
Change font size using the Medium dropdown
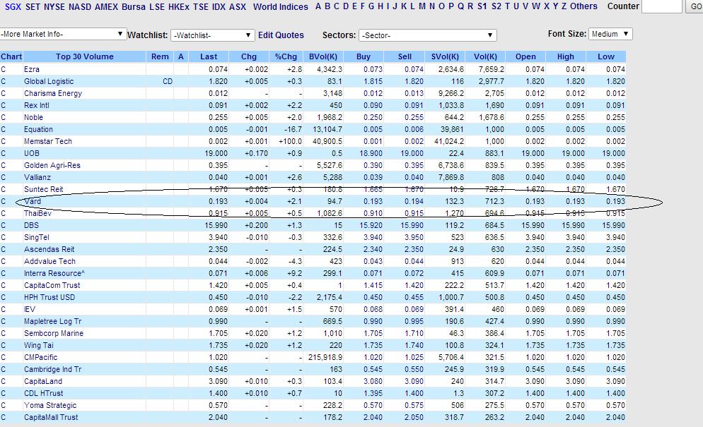[x=610, y=32]
